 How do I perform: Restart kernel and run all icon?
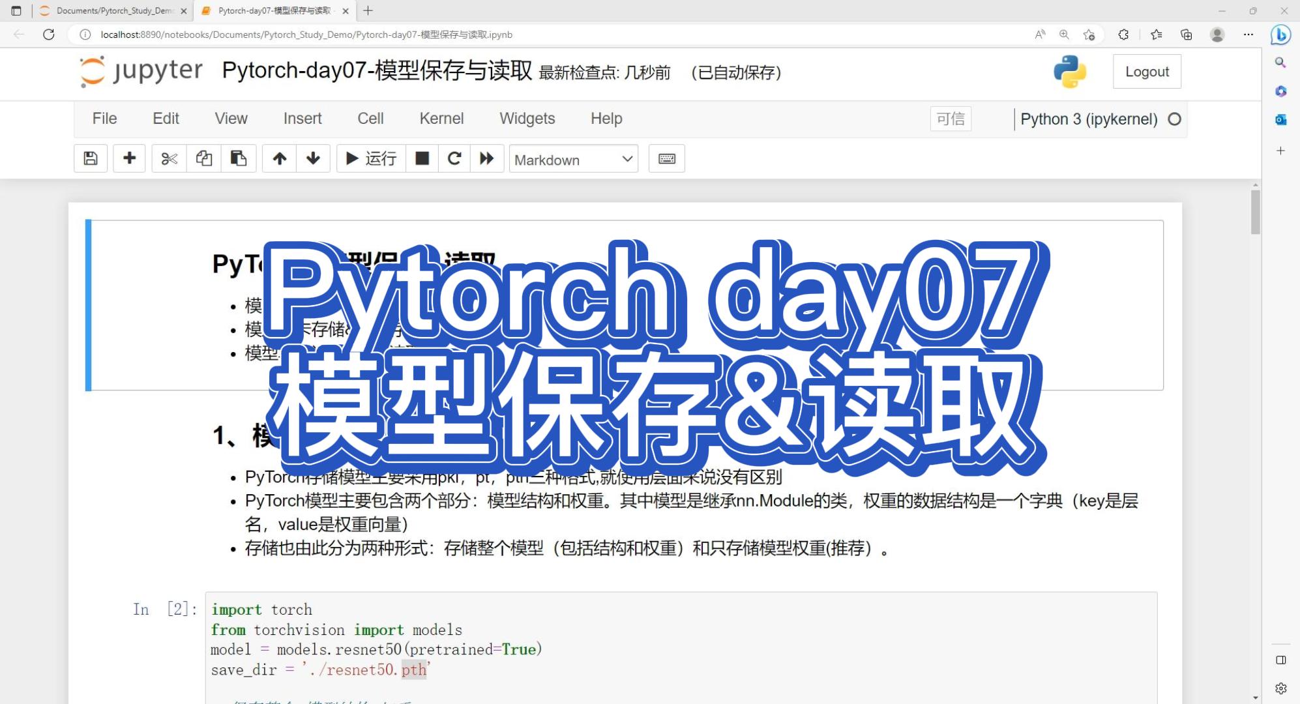[487, 158]
